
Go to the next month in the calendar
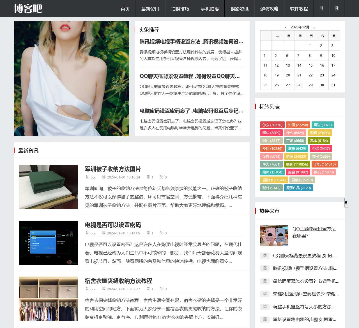(x=314, y=27)
